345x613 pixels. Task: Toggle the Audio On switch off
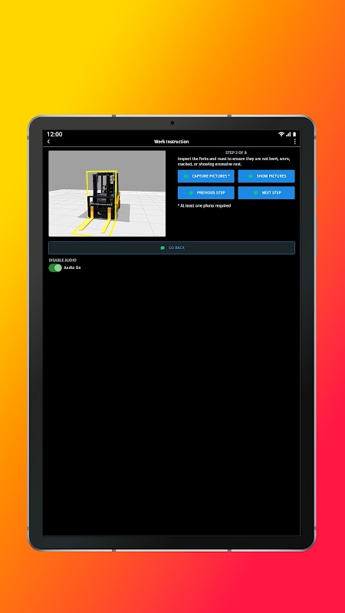pos(55,267)
